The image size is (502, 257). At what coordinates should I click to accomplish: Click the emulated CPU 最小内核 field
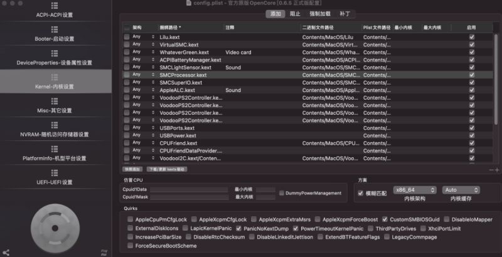[x=265, y=189]
